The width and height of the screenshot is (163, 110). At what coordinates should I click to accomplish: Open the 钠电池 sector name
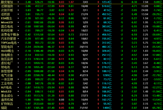click(x=6, y=67)
